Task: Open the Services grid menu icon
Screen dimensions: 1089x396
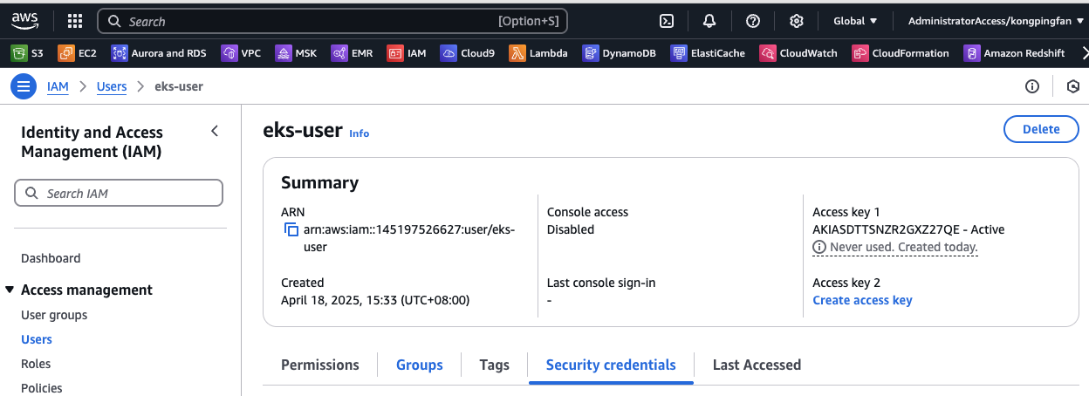Action: pos(75,21)
